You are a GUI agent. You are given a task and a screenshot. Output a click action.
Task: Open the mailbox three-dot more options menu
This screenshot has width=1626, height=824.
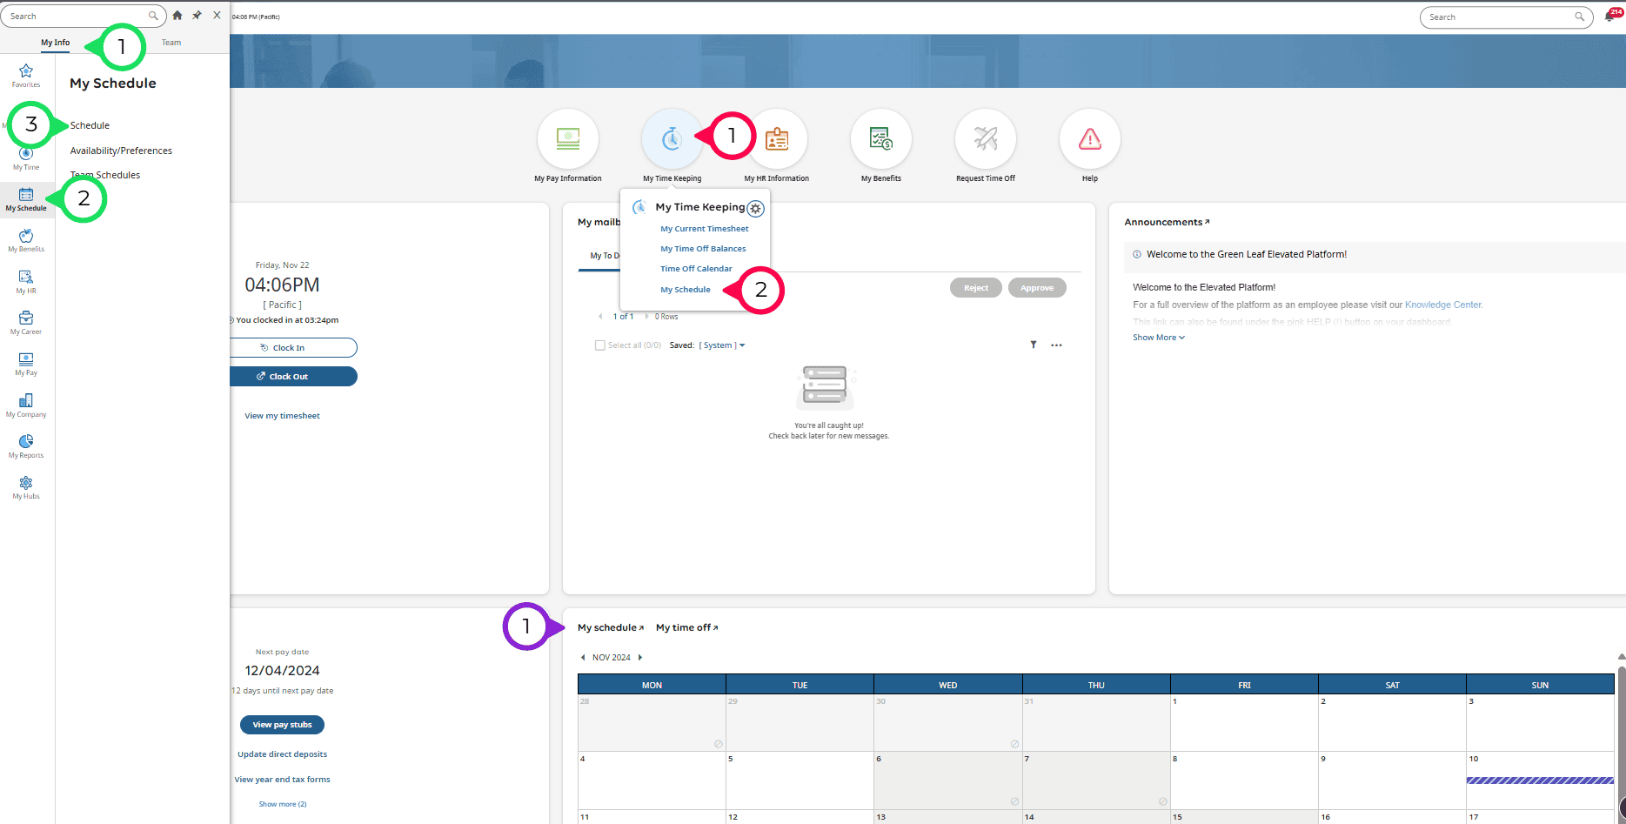tap(1056, 345)
